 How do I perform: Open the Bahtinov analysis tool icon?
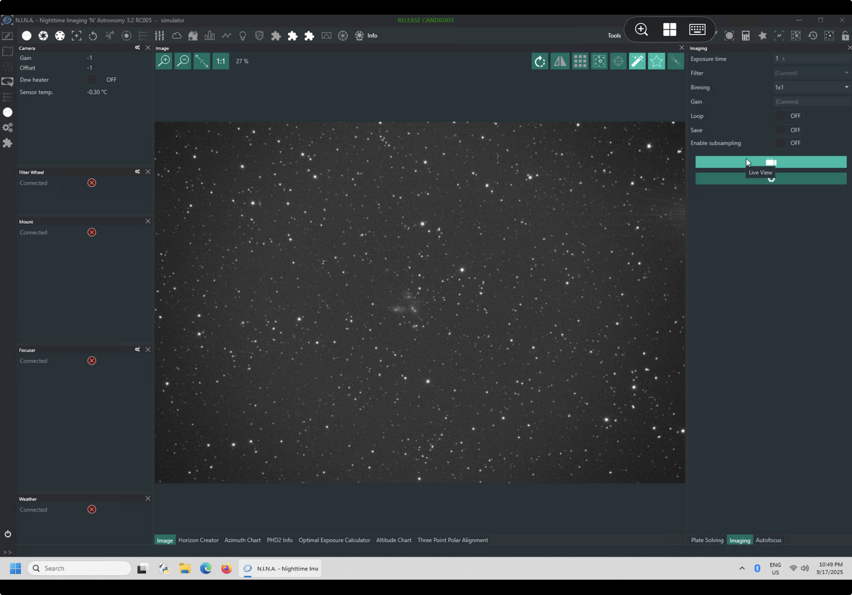click(675, 61)
